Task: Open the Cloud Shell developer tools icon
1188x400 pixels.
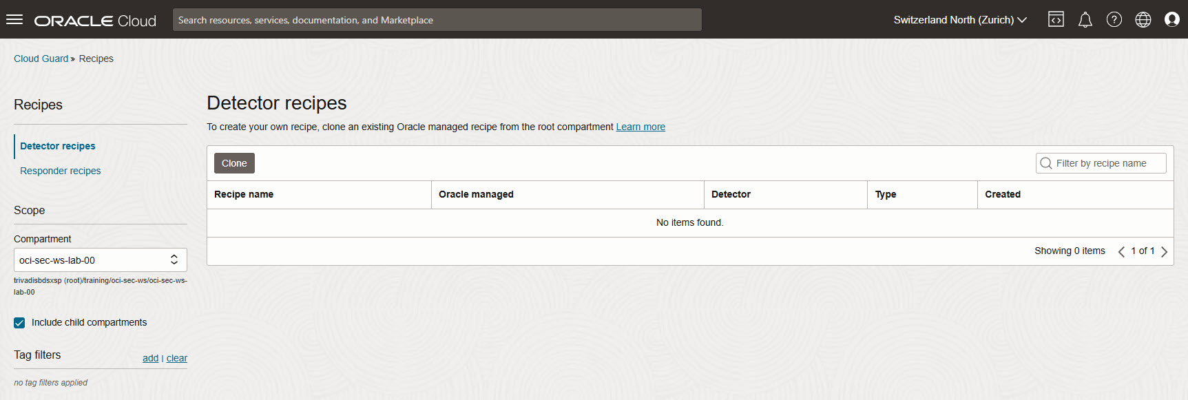Action: pyautogui.click(x=1056, y=19)
